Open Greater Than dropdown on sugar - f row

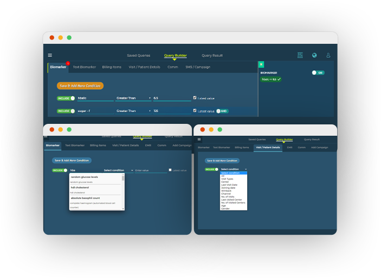pos(133,111)
